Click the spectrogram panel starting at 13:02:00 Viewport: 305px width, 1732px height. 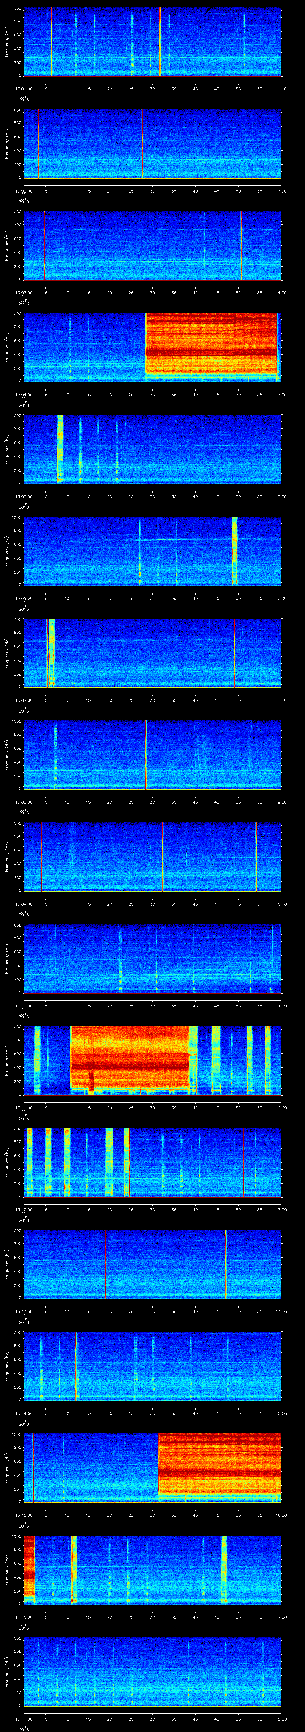[x=152, y=143]
